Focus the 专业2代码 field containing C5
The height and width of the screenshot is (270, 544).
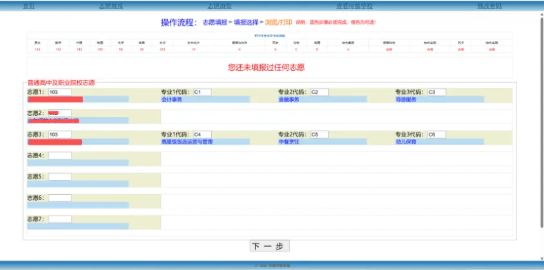[319, 134]
